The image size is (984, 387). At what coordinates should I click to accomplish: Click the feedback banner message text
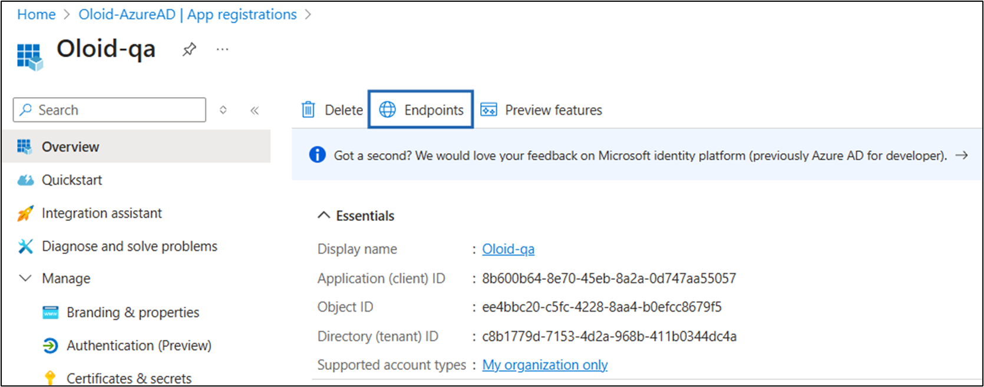[640, 156]
